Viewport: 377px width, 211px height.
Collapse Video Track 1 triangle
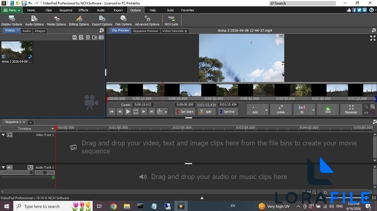tap(3, 135)
